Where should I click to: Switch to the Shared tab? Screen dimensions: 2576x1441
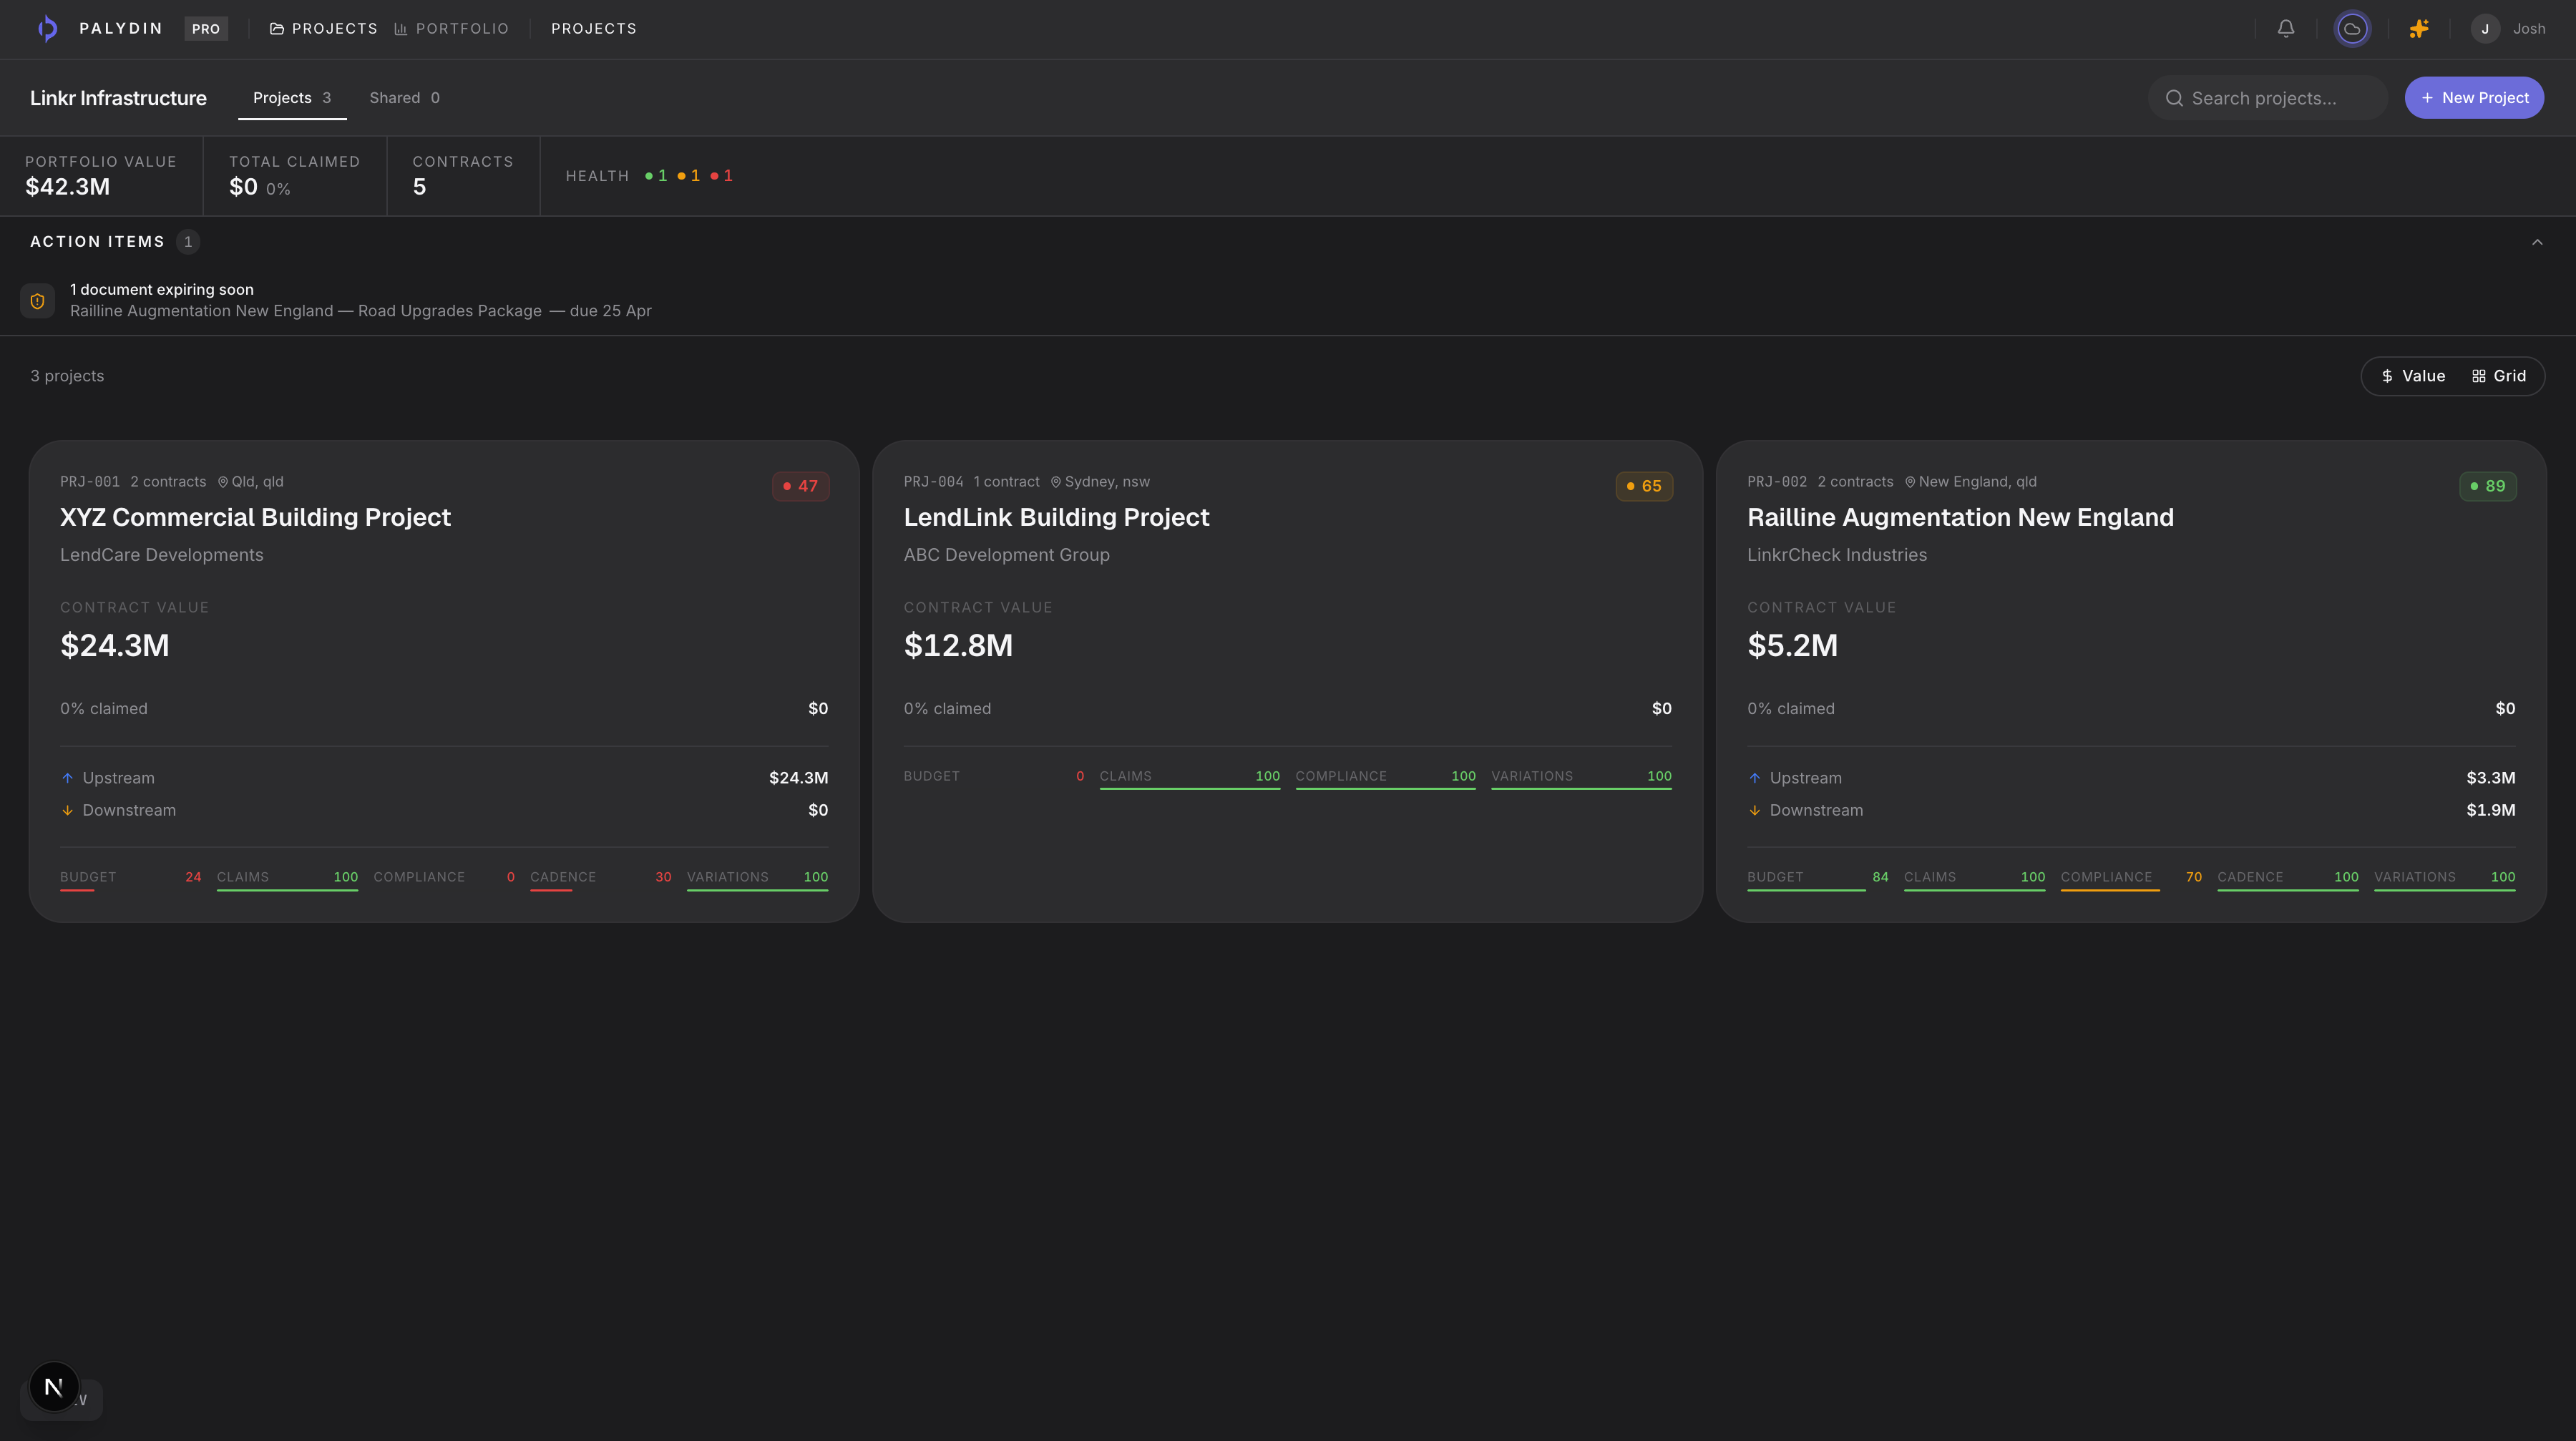(404, 98)
